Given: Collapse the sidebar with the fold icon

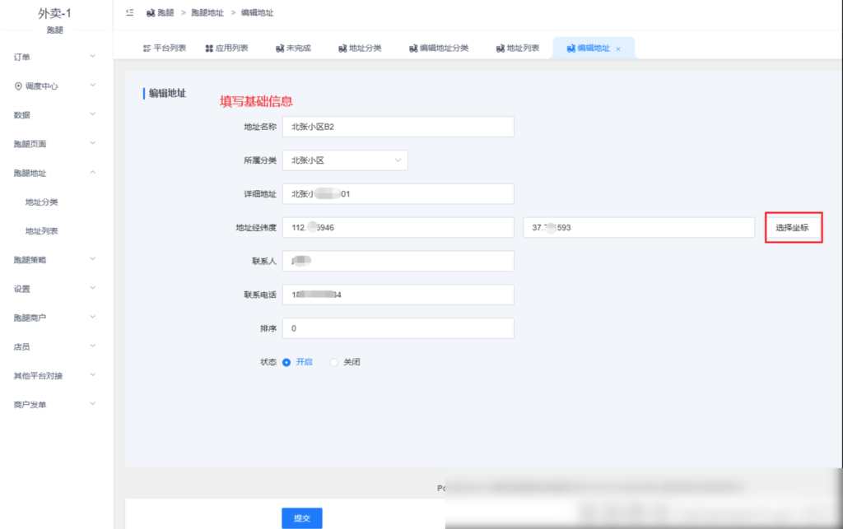Looking at the screenshot, I should pos(128,12).
